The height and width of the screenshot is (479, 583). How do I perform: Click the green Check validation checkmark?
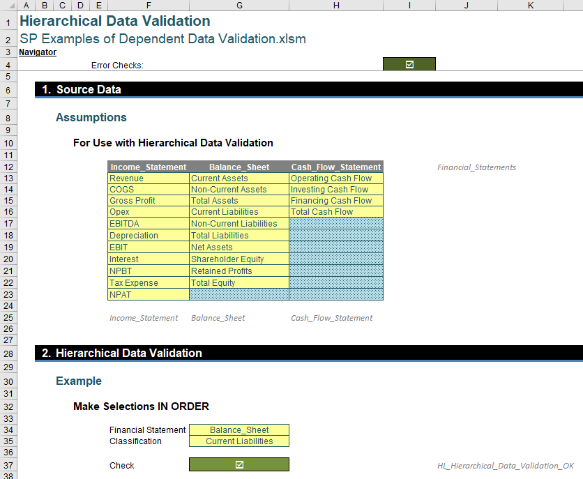(x=238, y=464)
